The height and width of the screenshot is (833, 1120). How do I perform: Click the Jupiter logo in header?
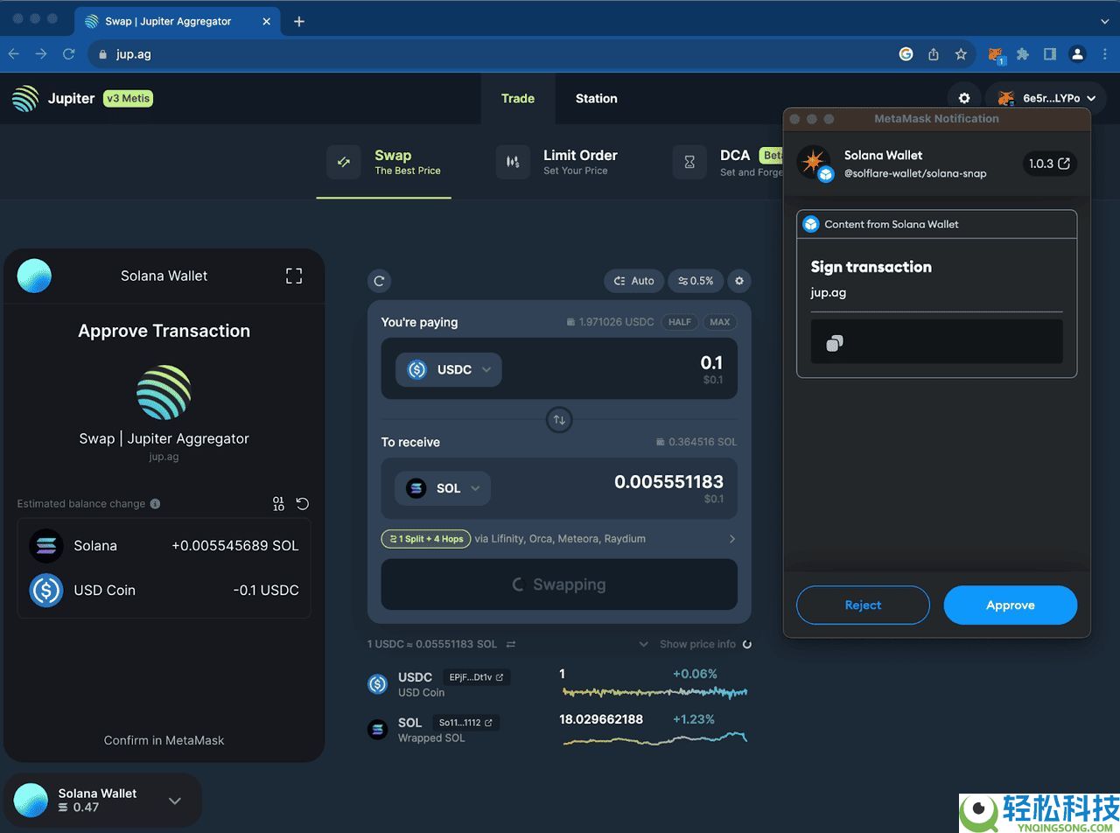coord(25,98)
